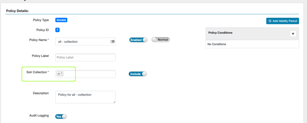Open the Solr Collection selection field

[89, 74]
